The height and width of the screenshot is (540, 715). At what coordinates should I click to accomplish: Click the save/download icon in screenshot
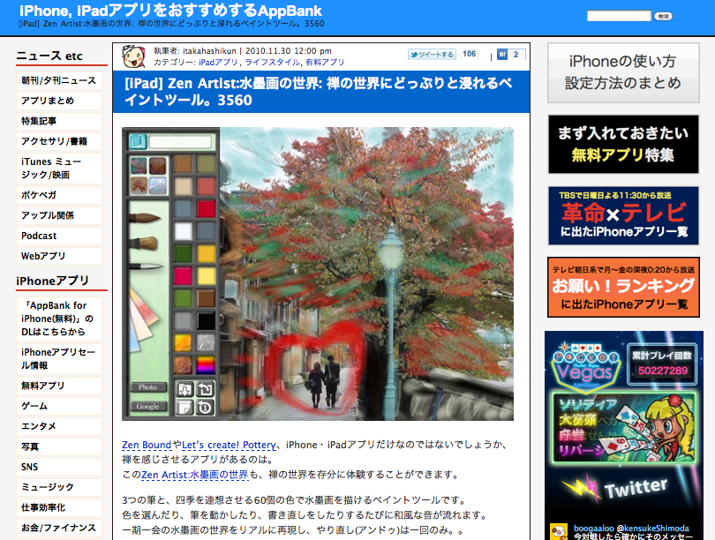184,389
